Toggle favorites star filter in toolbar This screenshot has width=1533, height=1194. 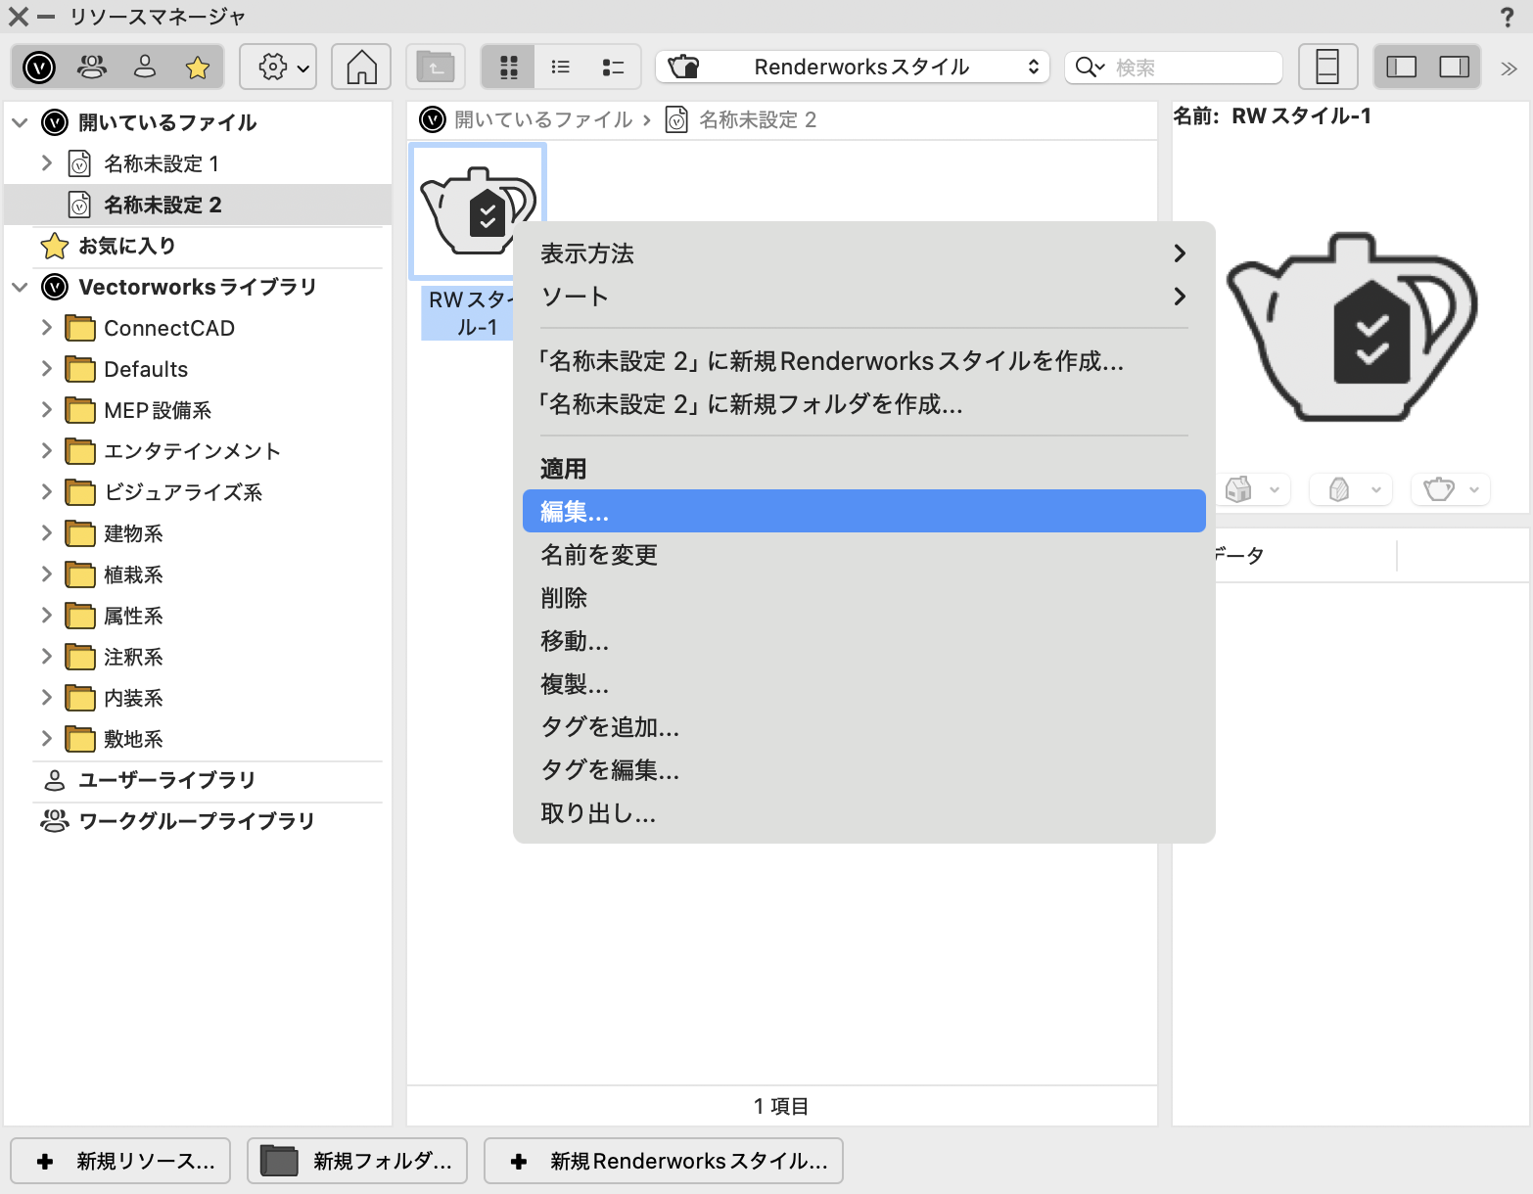click(x=198, y=67)
